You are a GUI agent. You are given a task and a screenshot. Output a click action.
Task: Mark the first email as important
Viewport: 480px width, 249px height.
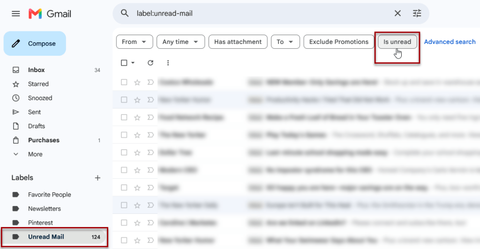click(150, 82)
